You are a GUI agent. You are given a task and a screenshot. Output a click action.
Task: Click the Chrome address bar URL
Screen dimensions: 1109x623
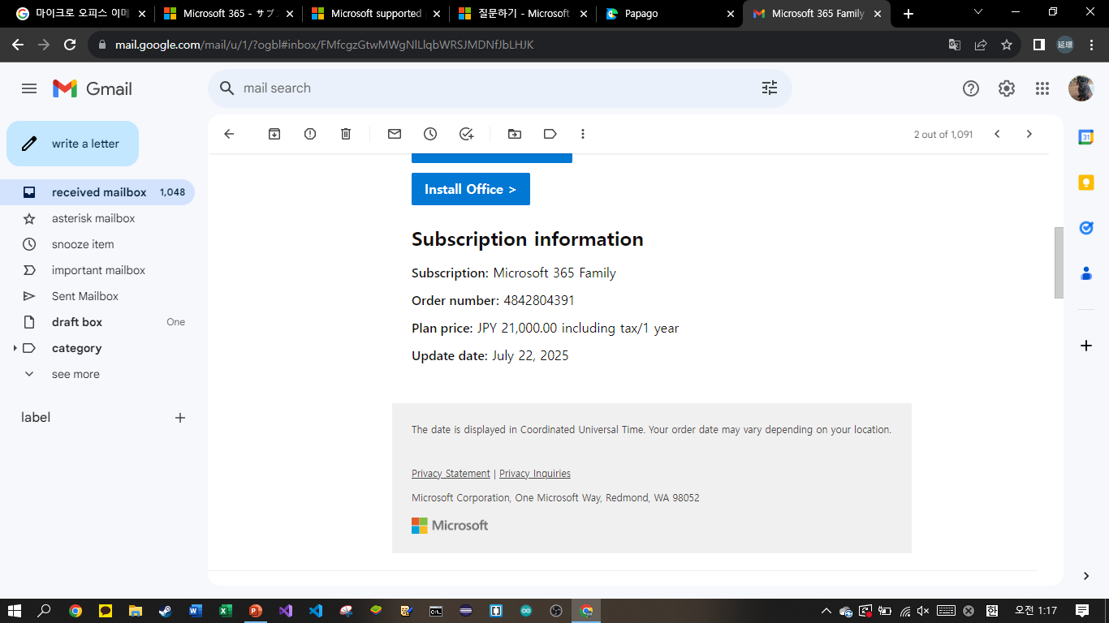point(324,45)
